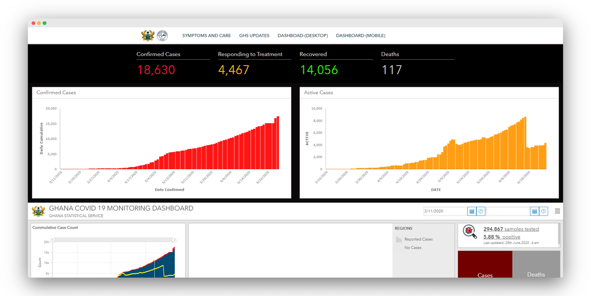The image size is (591, 296).
Task: Open the end date calendar picker icon
Action: [534, 211]
